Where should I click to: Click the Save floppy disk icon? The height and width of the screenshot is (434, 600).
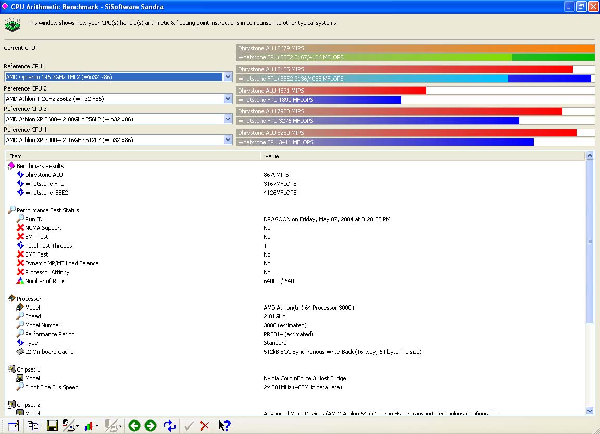point(52,426)
